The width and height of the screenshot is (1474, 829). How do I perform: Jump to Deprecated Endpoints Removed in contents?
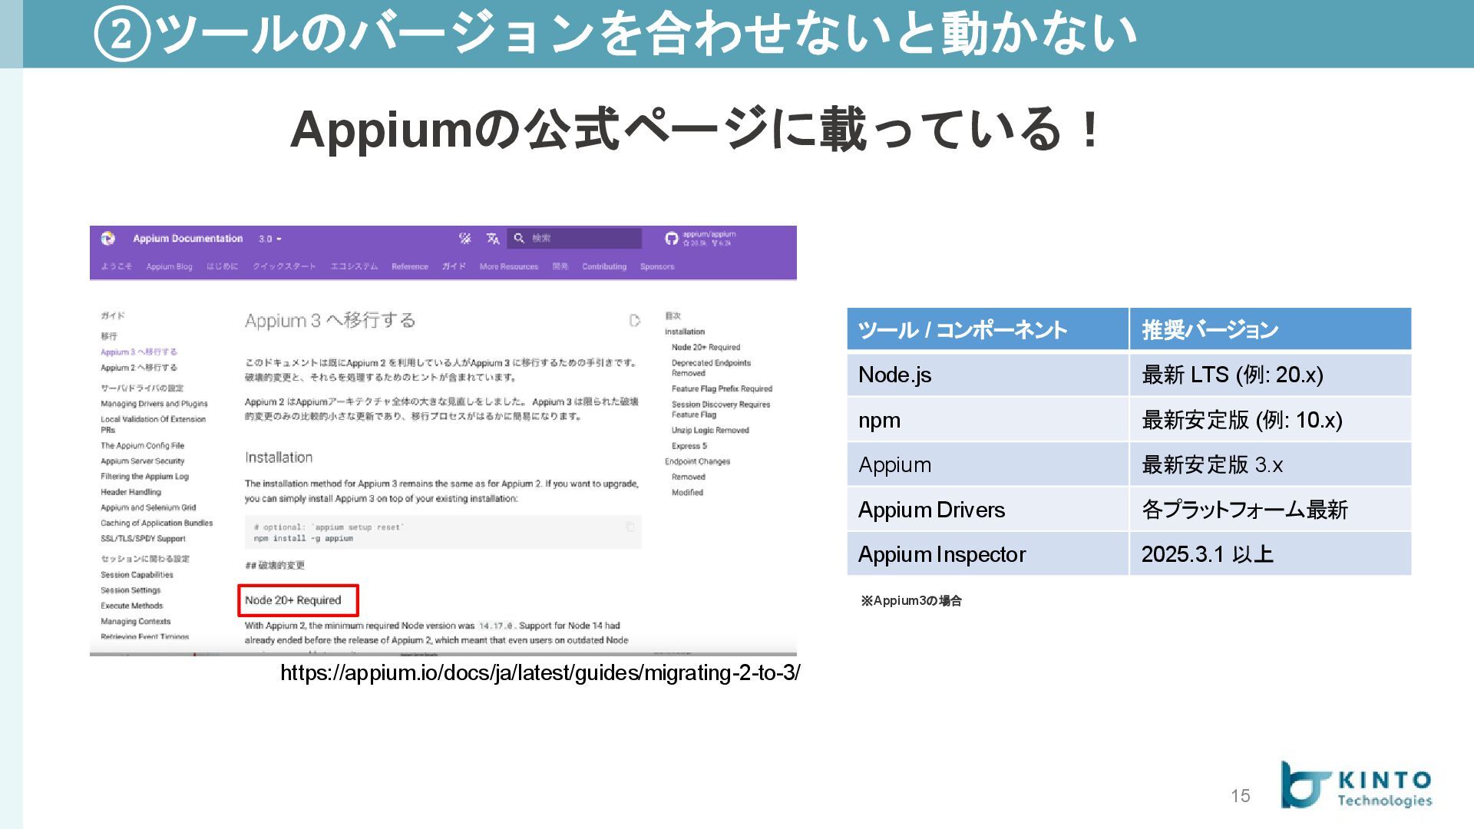point(710,368)
